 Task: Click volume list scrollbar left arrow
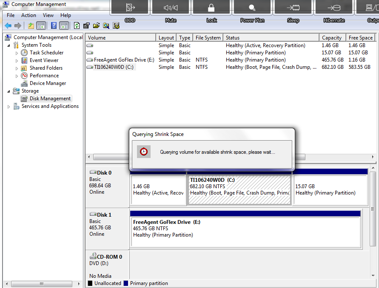click(x=89, y=157)
